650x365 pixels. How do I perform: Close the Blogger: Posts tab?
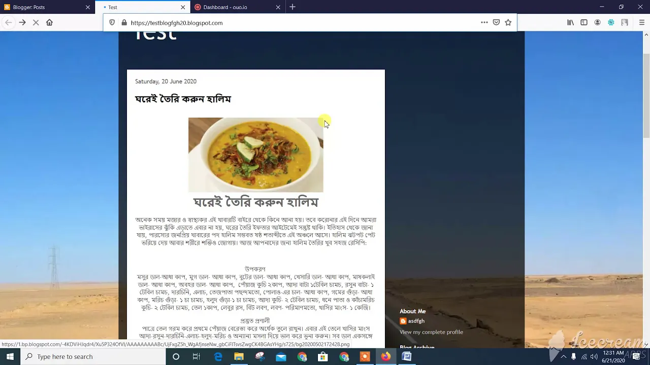pyautogui.click(x=87, y=7)
